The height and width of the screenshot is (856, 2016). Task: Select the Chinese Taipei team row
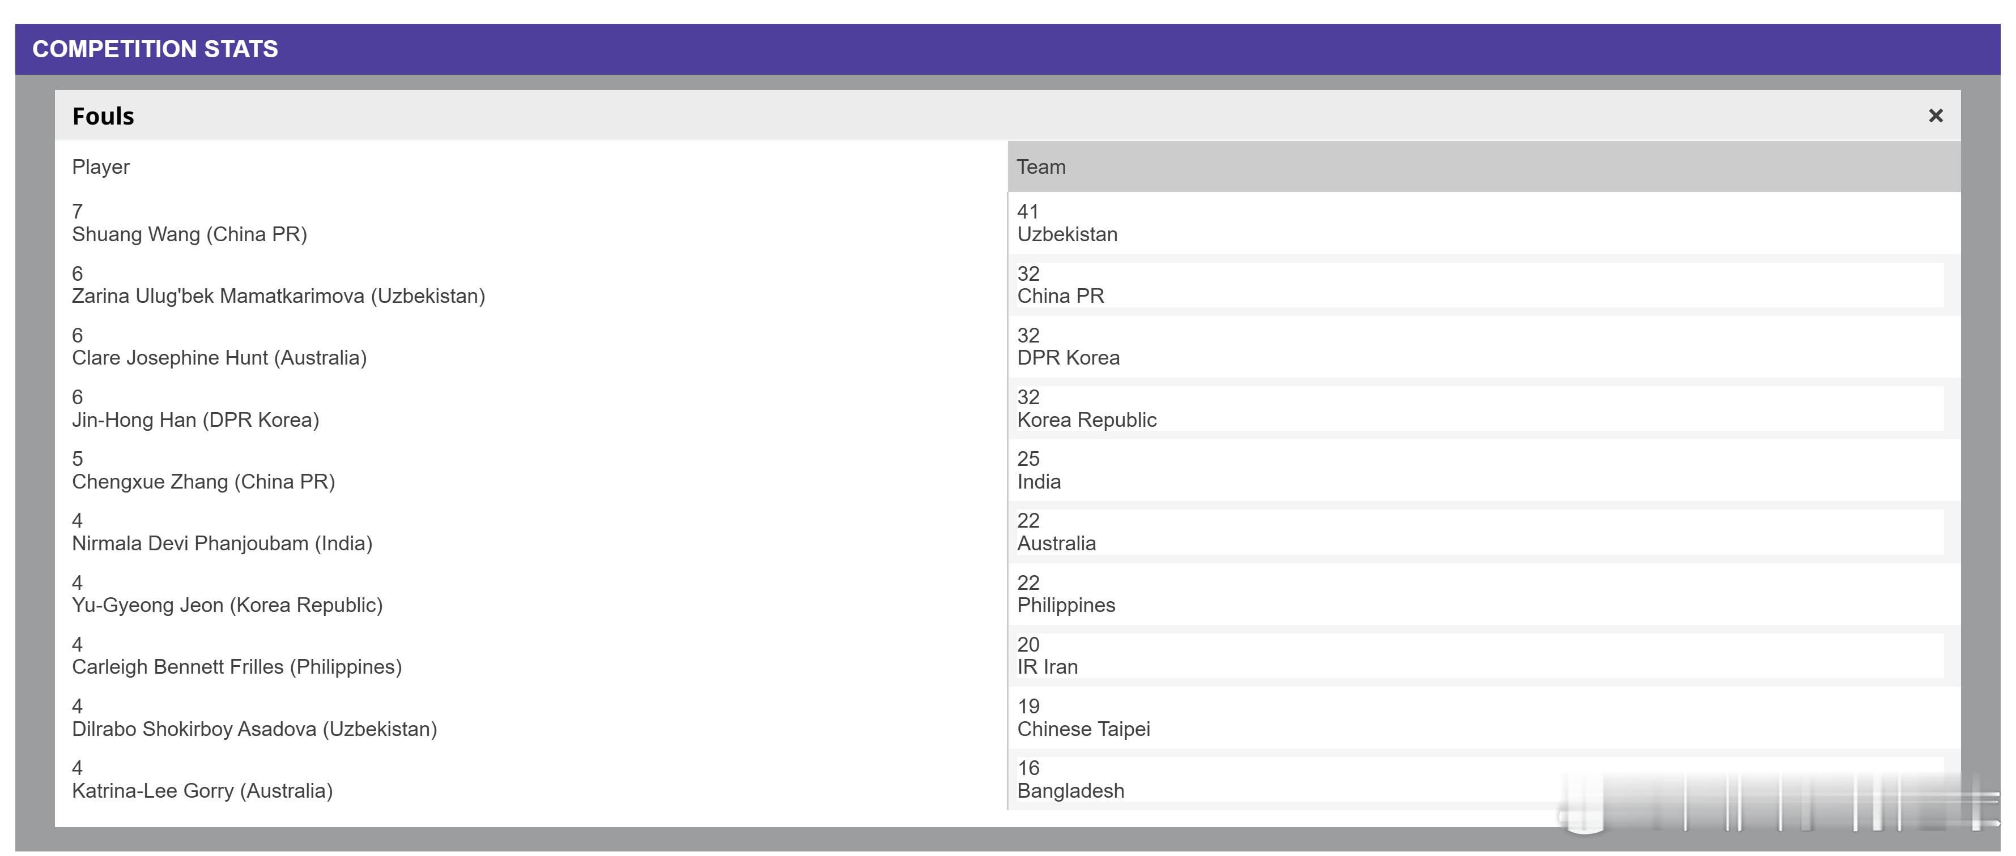click(1083, 729)
